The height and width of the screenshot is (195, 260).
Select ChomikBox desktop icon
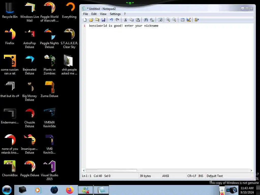point(10,169)
